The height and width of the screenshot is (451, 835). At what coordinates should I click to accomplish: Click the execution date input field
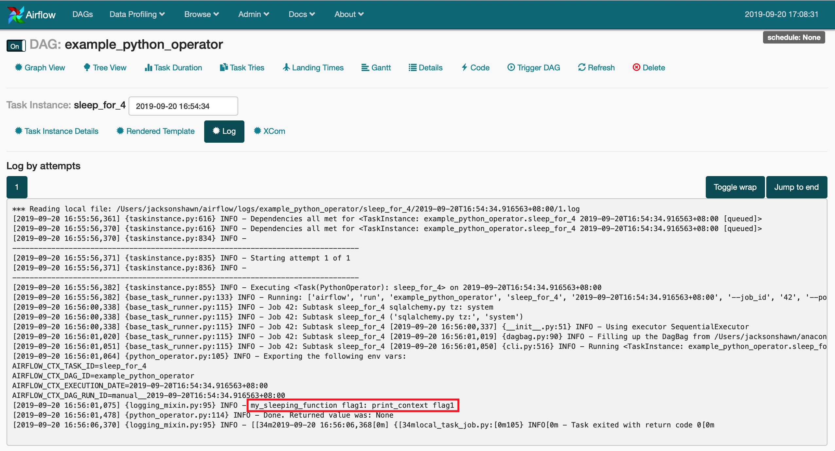[183, 106]
